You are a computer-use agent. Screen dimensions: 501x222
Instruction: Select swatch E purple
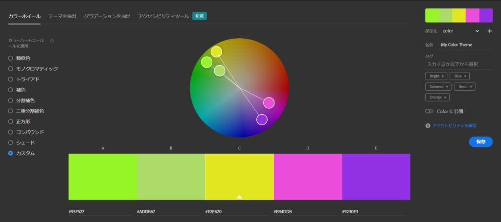click(x=376, y=176)
